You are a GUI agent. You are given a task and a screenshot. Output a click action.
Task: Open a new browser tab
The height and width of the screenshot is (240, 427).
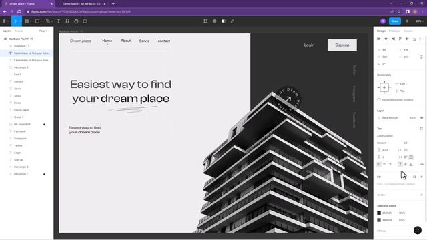(x=113, y=4)
